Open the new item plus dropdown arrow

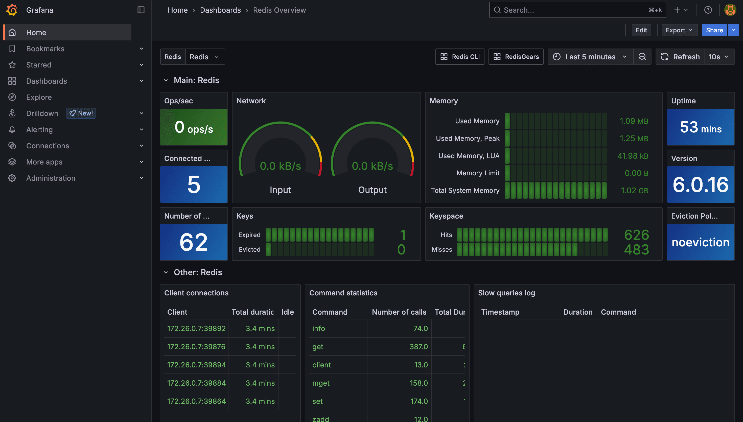tap(686, 10)
